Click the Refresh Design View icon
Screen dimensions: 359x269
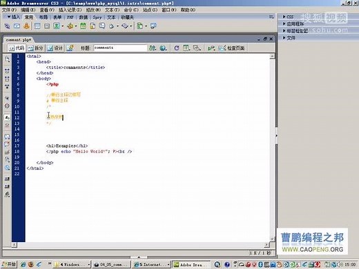[x=177, y=48]
